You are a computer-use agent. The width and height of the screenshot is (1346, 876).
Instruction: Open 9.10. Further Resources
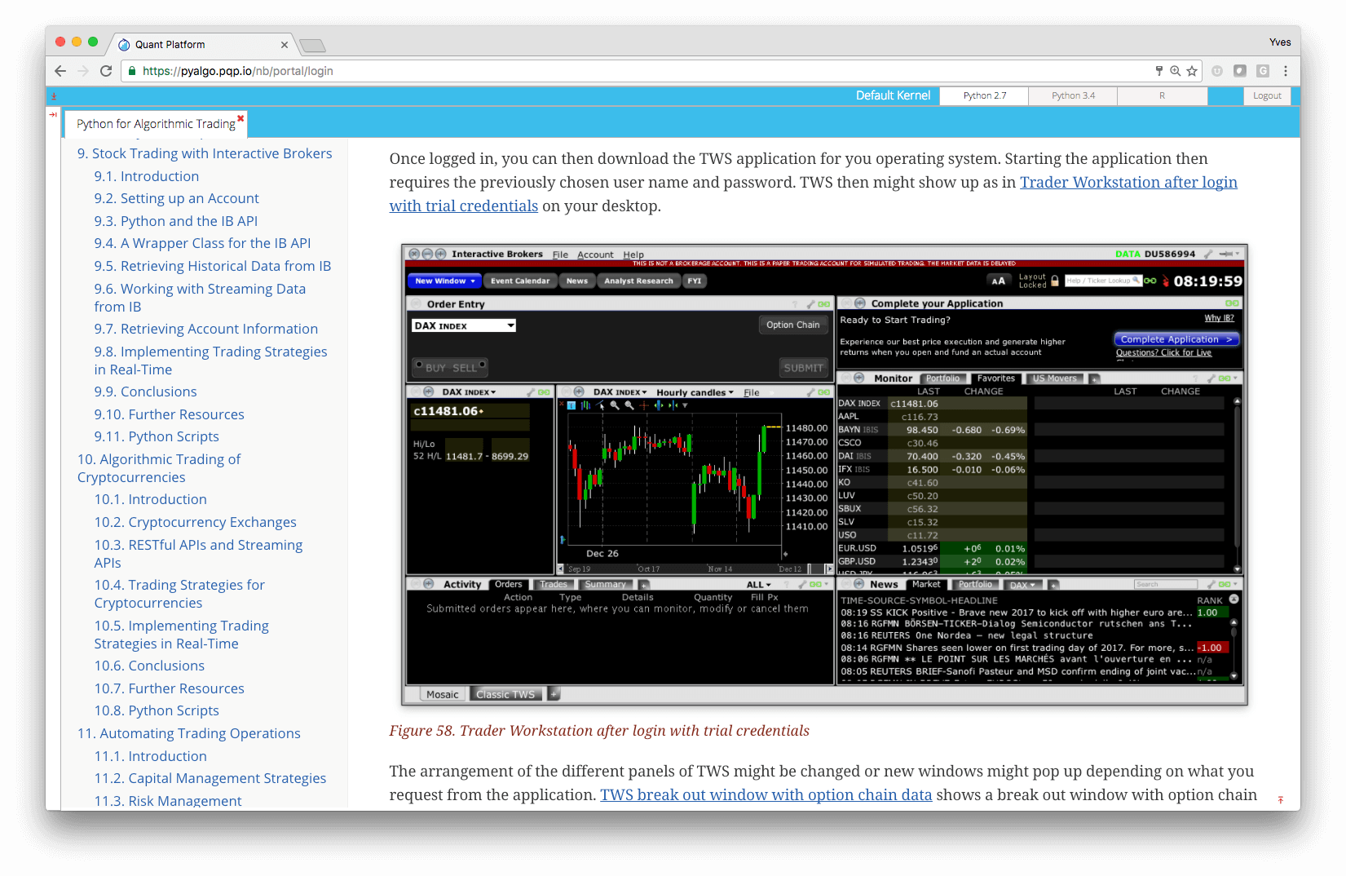point(169,414)
